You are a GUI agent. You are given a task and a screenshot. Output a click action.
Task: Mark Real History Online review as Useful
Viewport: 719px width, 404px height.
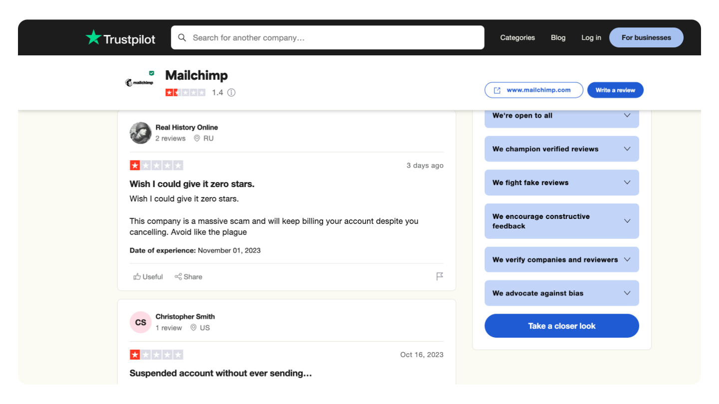148,277
